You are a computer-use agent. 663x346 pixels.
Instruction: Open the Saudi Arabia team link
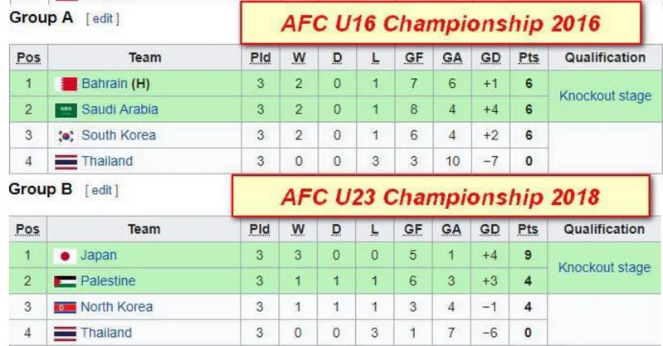coord(119,110)
